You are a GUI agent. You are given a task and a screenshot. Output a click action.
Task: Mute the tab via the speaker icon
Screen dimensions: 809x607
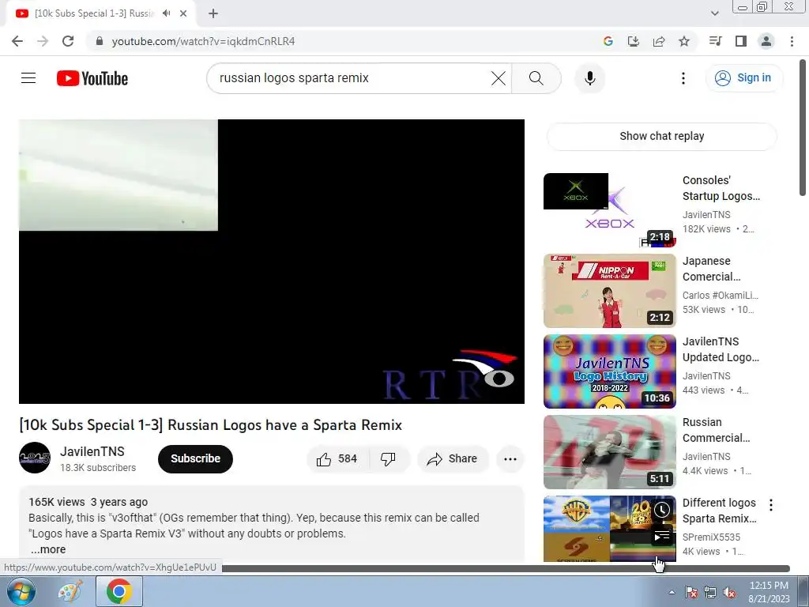(x=166, y=13)
